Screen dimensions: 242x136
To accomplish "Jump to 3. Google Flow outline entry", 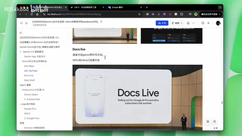I will point(32,118).
